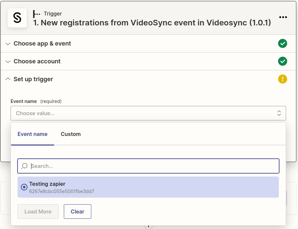Expand the Choose account section
This screenshot has width=298, height=229.
pyautogui.click(x=8, y=61)
